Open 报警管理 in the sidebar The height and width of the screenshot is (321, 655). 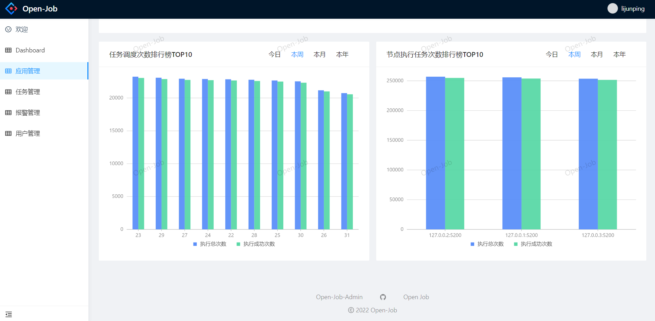[44, 113]
